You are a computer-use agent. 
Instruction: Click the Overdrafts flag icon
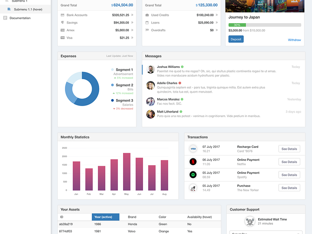[x=147, y=30]
